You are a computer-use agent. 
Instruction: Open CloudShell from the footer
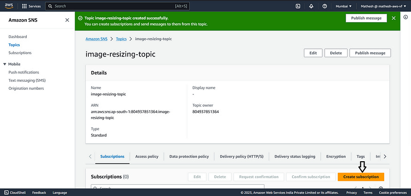point(15,193)
